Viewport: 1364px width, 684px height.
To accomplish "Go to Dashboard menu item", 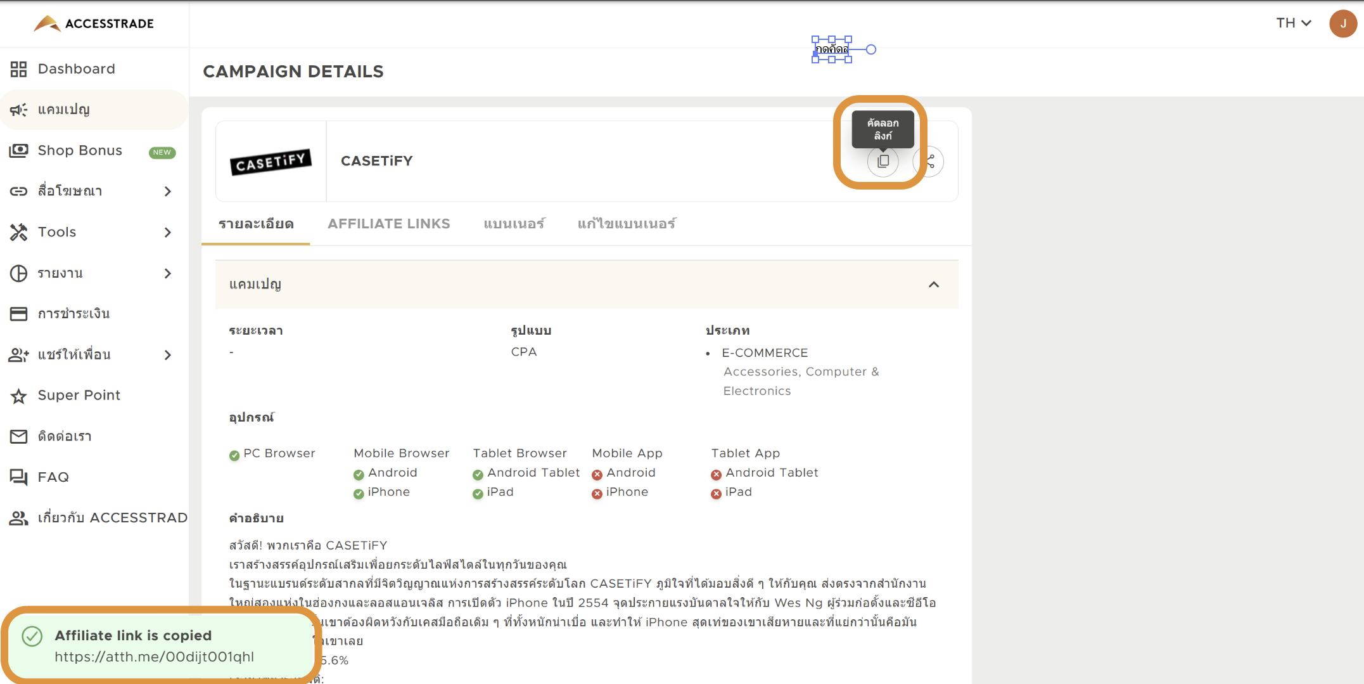I will 94,69.
